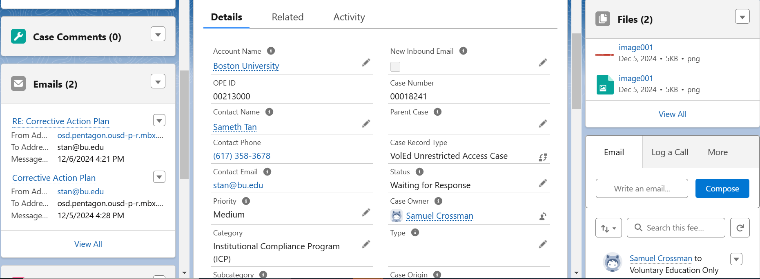Click the Status field edit pencil
Screen dimensions: 760x279
pyautogui.click(x=543, y=183)
